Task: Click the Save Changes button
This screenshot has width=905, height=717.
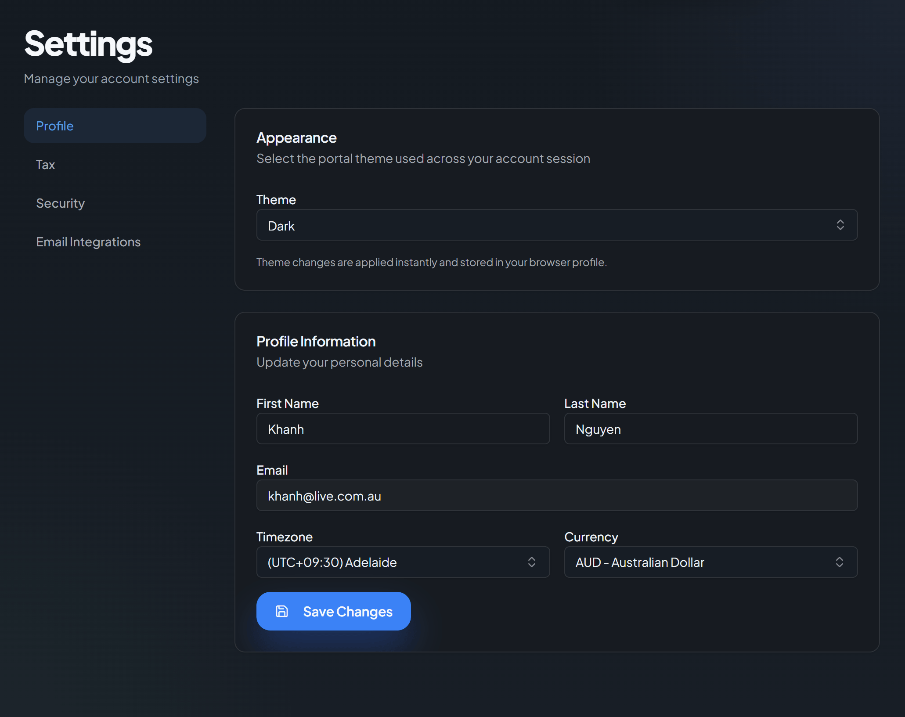Action: click(333, 611)
